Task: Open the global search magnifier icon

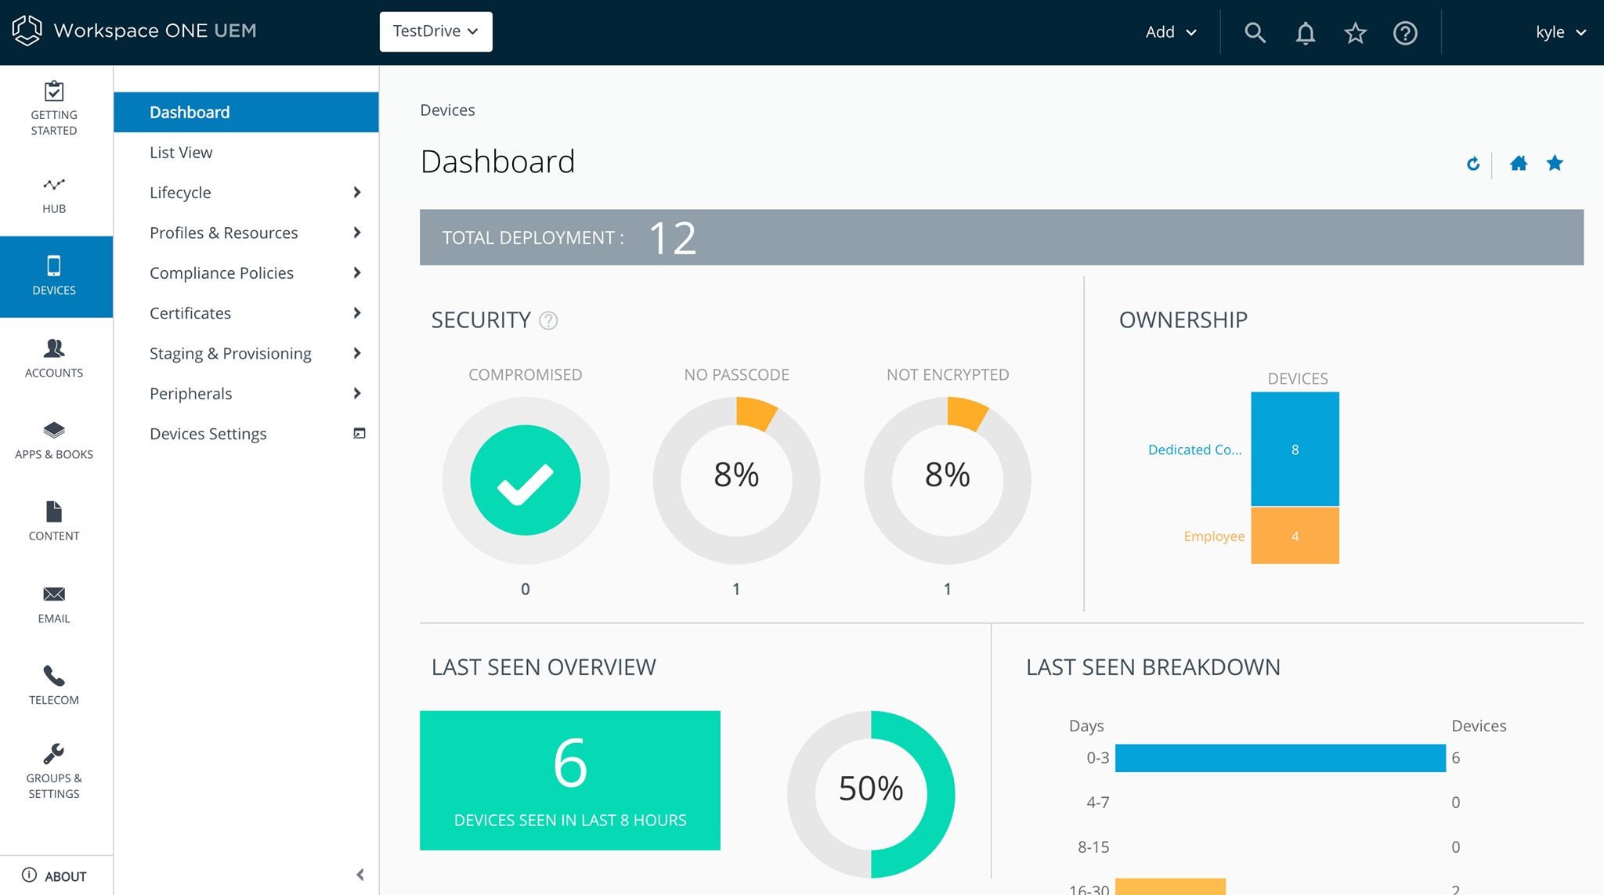Action: (x=1255, y=33)
